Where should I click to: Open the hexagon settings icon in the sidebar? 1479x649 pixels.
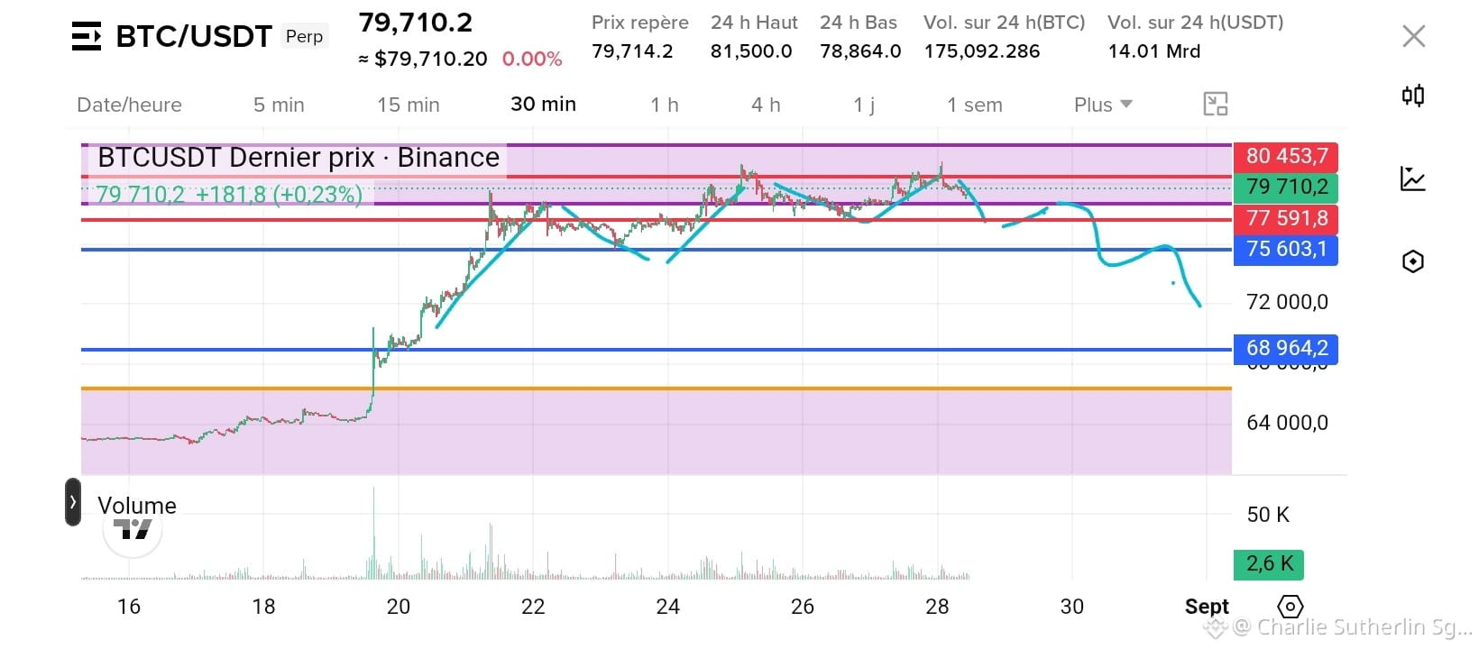pyautogui.click(x=1413, y=261)
